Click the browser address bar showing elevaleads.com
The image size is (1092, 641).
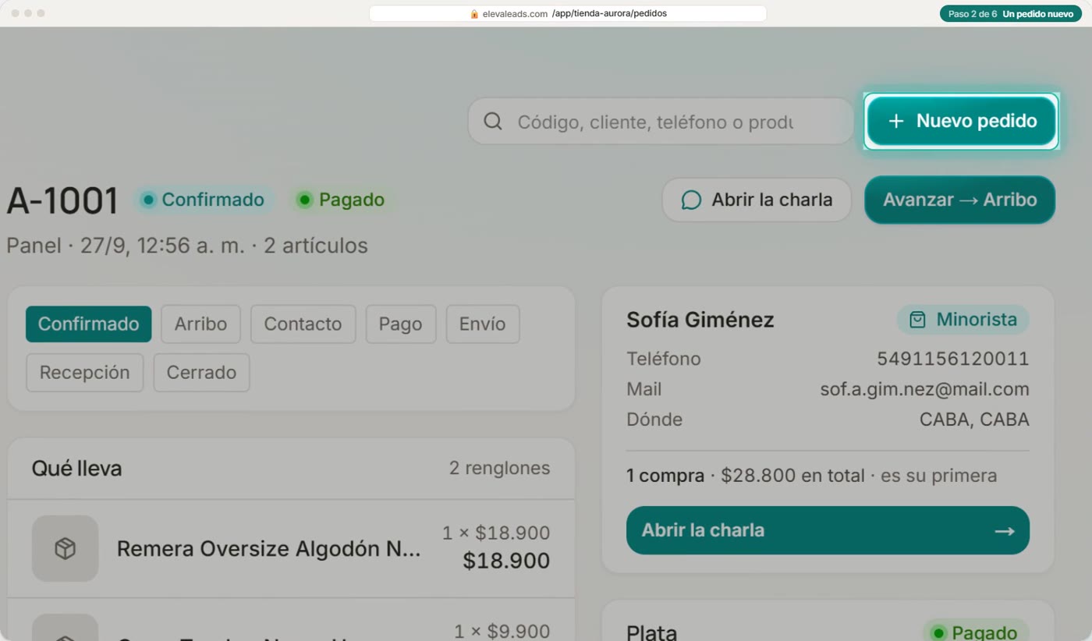568,13
